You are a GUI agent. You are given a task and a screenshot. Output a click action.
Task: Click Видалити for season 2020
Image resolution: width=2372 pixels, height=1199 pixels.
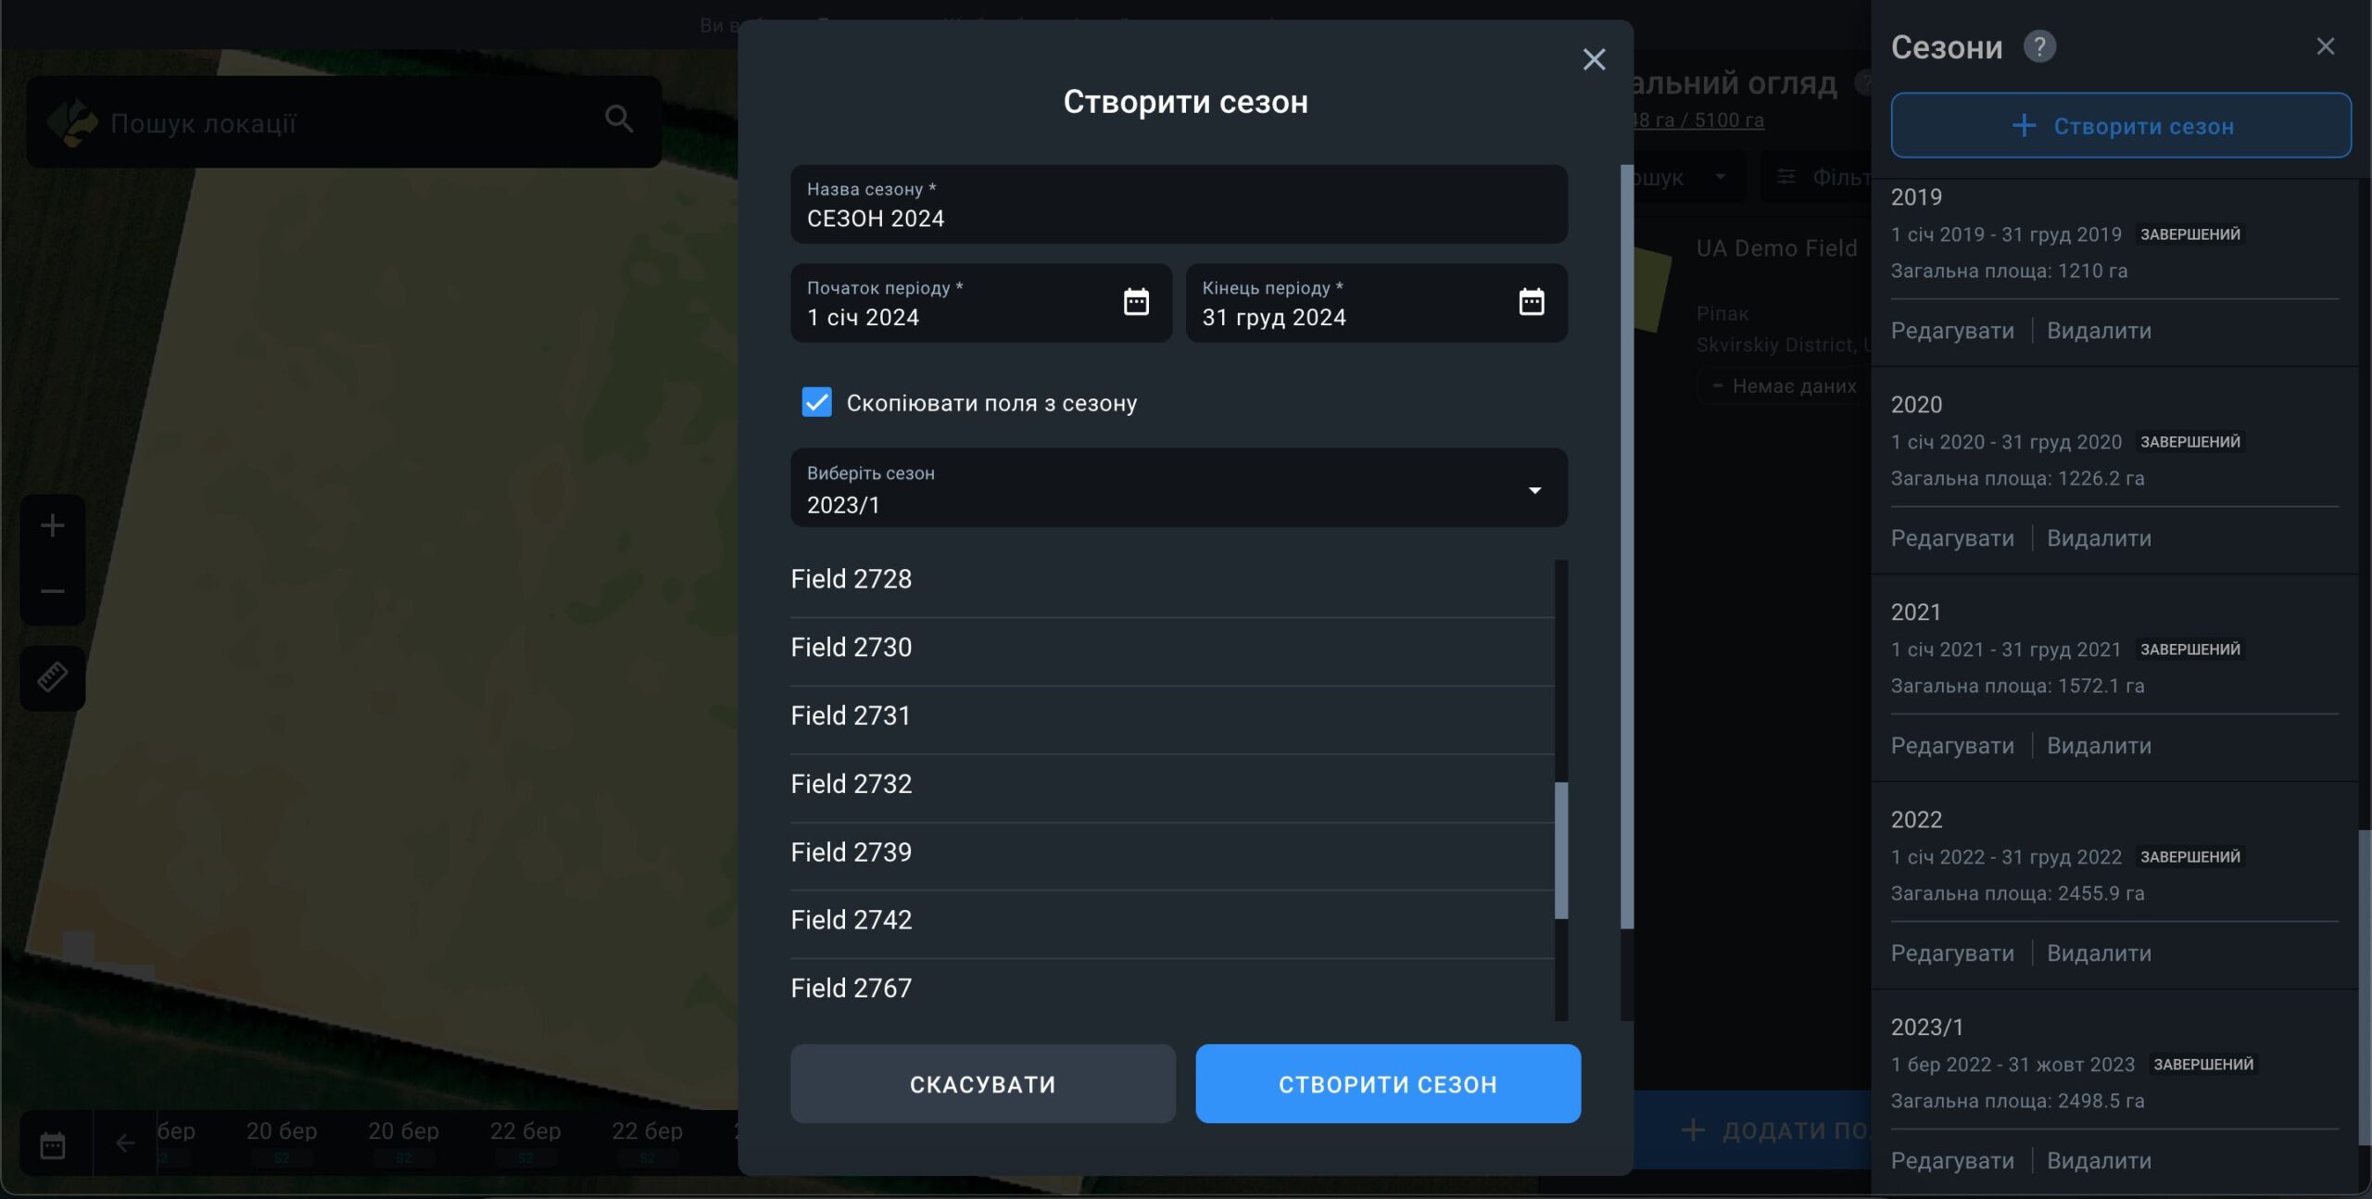coord(2099,538)
